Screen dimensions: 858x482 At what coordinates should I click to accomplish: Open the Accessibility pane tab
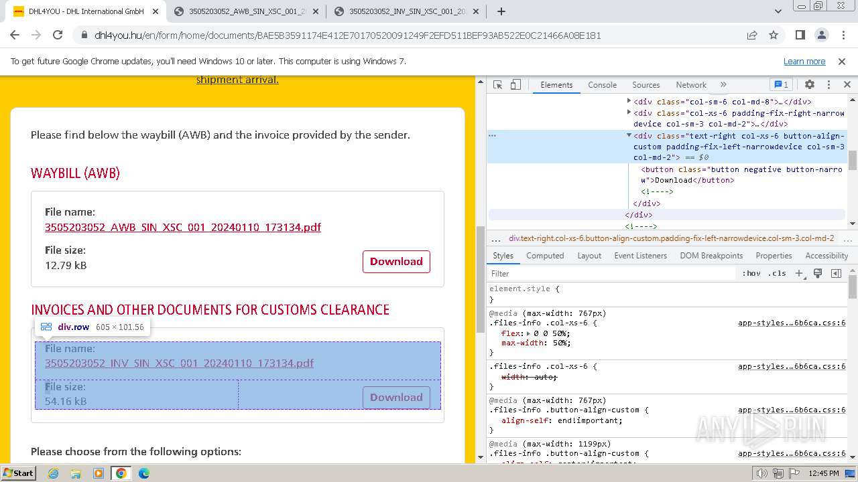826,256
